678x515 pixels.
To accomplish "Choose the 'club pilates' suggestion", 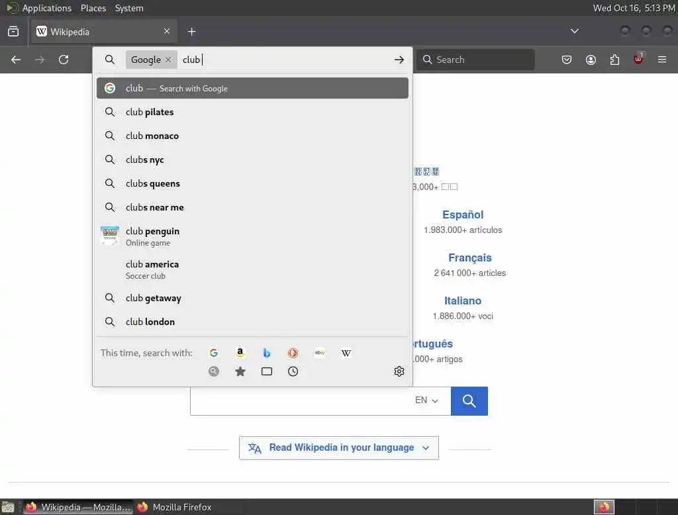I will (x=252, y=112).
